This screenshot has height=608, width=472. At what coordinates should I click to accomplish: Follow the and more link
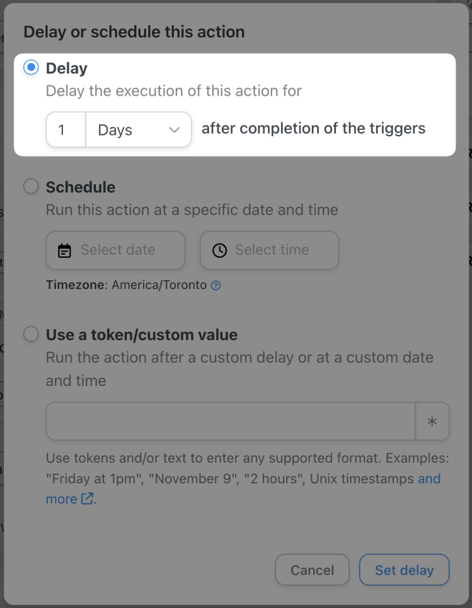429,479
